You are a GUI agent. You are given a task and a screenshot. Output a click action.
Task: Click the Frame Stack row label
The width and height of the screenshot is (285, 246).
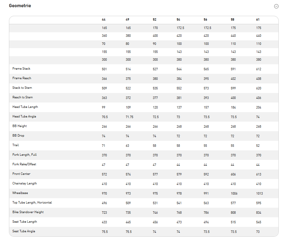pos(21,69)
